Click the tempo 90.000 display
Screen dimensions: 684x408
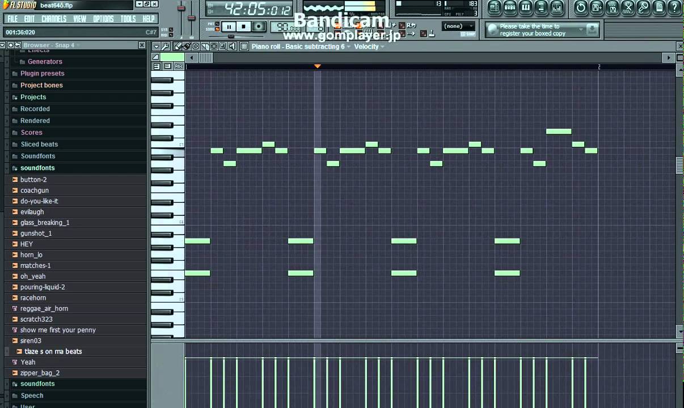285,27
